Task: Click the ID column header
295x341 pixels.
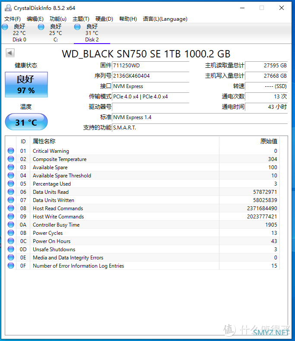Action: (23, 142)
